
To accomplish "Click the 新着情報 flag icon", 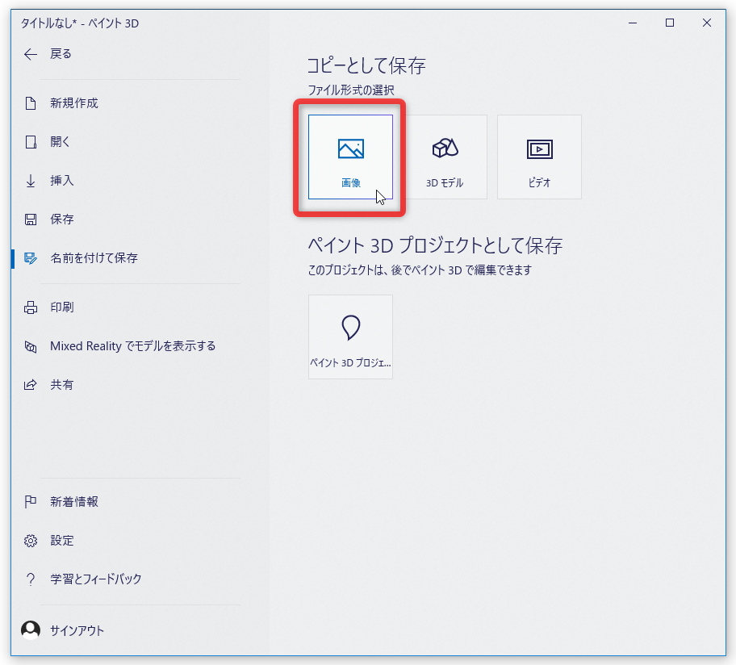I will [x=31, y=502].
